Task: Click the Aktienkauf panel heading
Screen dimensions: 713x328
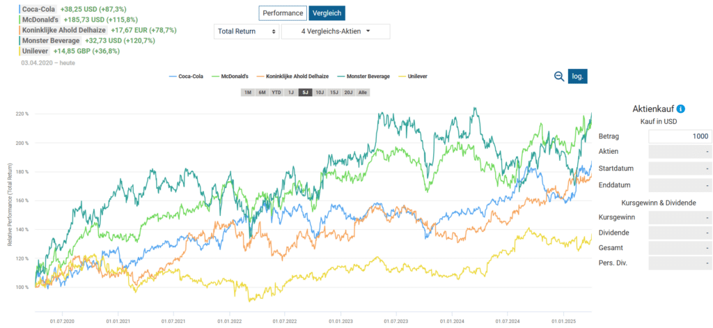Action: click(x=653, y=109)
